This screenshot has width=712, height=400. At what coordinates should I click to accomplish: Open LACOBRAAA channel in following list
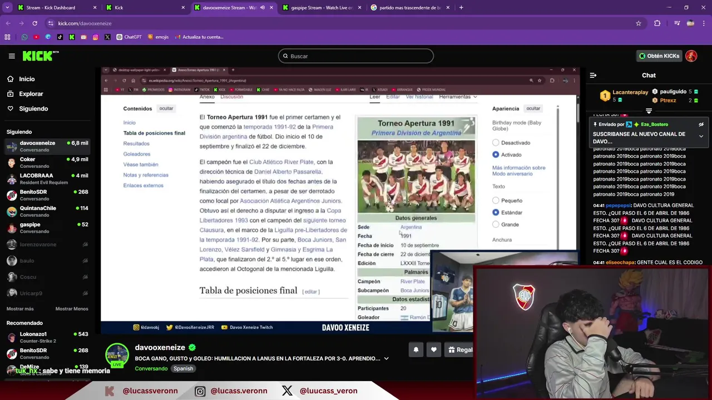click(x=47, y=179)
